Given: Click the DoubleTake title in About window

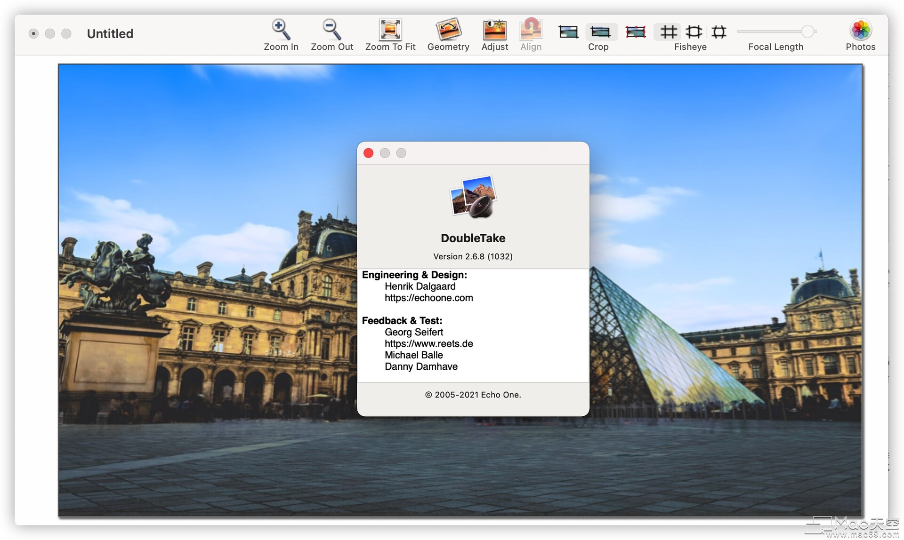Looking at the screenshot, I should coord(473,238).
